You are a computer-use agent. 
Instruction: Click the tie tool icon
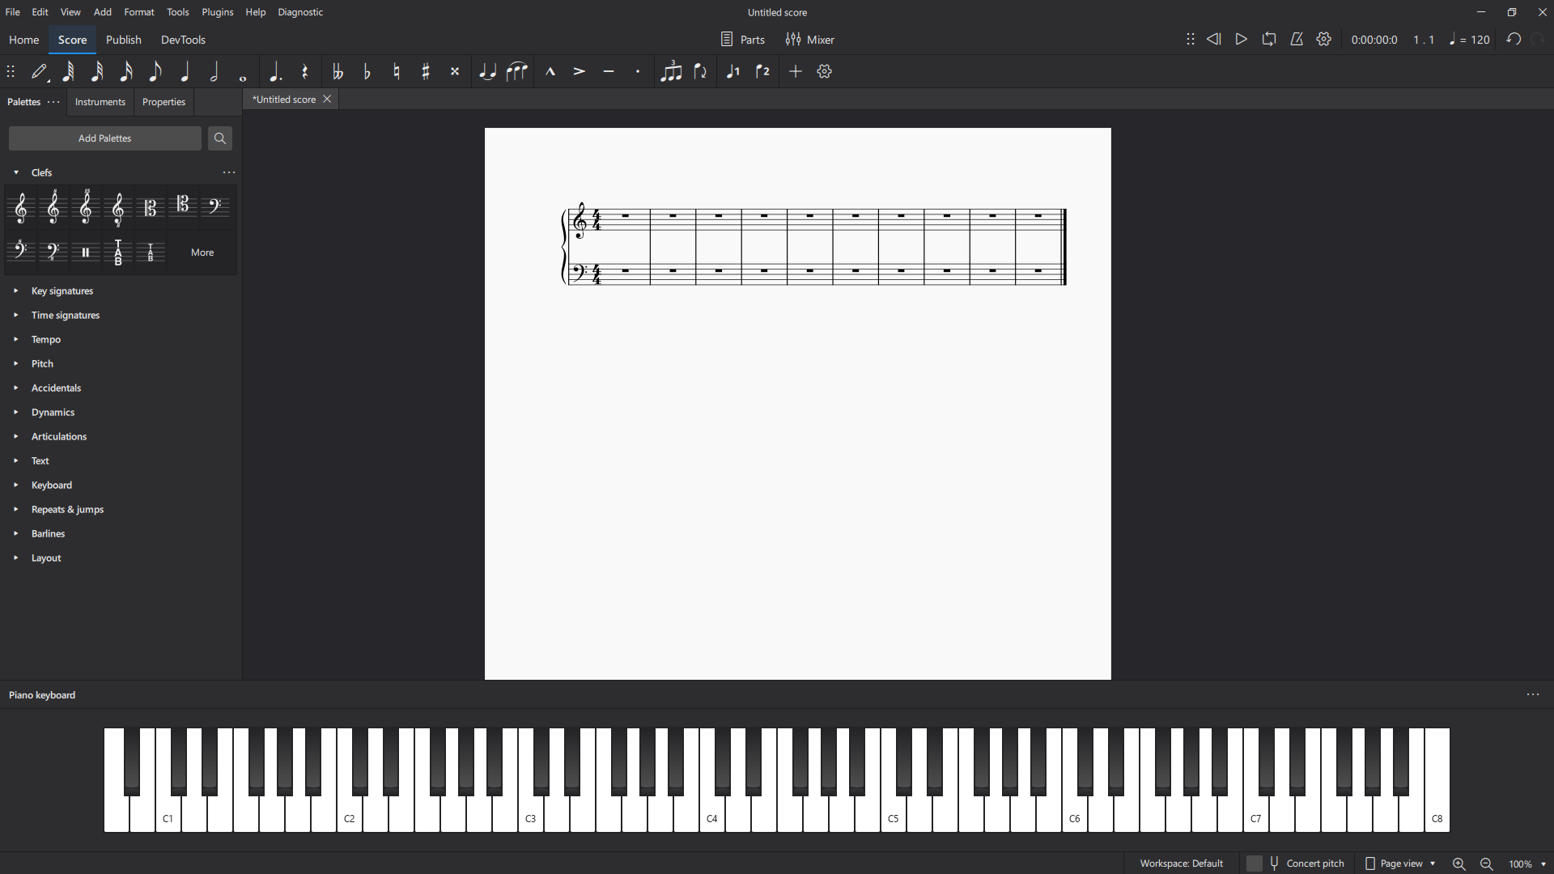[486, 72]
